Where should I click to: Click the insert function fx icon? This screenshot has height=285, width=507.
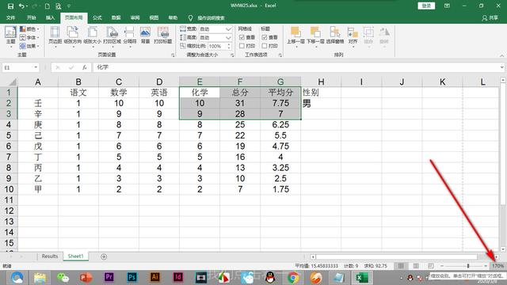pyautogui.click(x=85, y=67)
